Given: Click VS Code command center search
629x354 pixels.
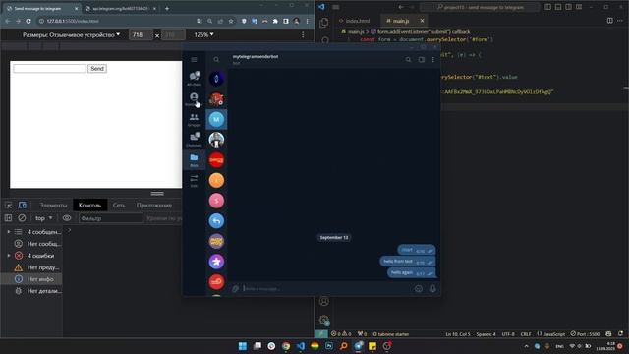Looking at the screenshot, I should point(480,7).
